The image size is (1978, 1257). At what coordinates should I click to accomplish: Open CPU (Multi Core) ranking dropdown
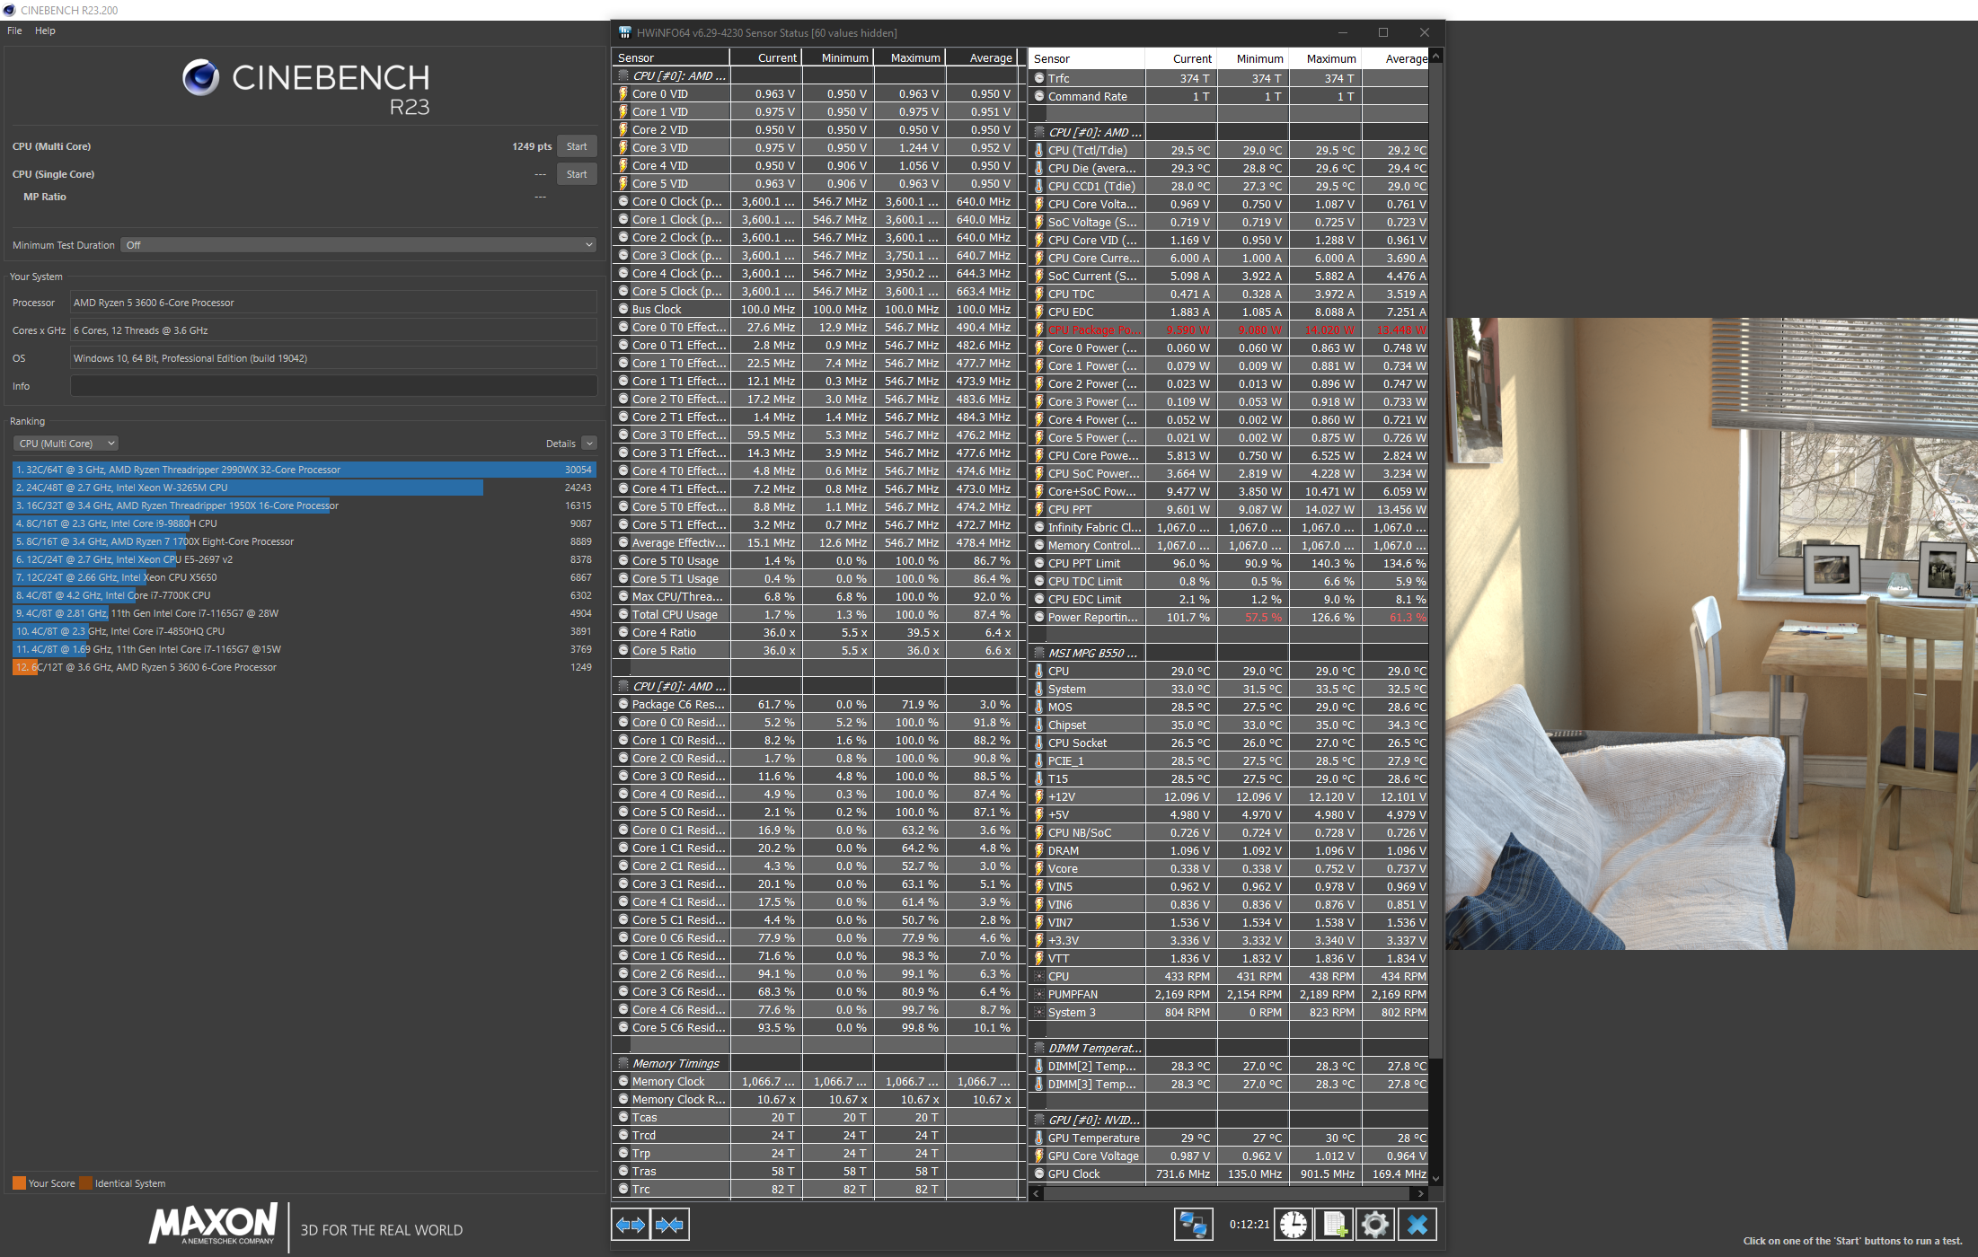(x=66, y=444)
